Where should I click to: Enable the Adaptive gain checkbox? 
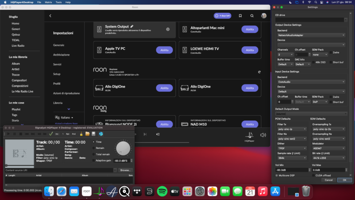click(93, 160)
